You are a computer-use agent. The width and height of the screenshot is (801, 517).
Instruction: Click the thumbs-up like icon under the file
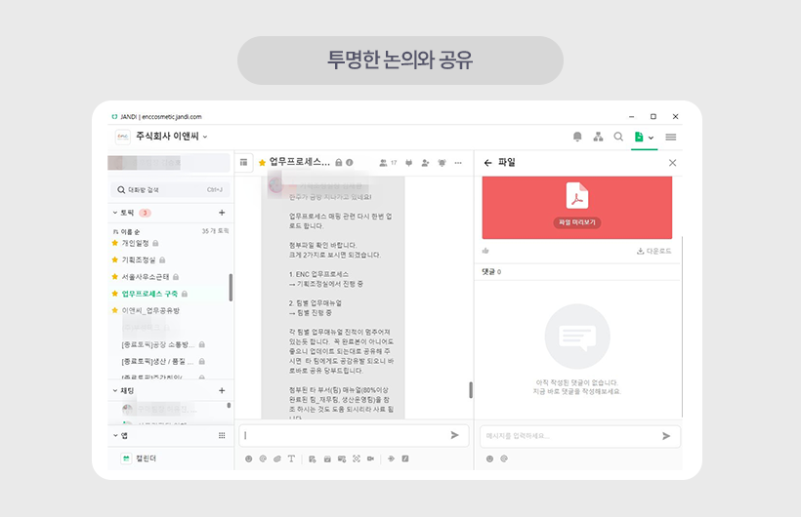click(485, 251)
